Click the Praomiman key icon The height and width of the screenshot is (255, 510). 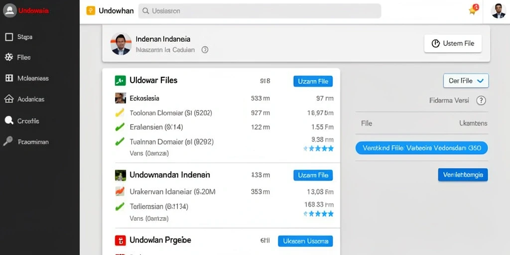pyautogui.click(x=8, y=141)
